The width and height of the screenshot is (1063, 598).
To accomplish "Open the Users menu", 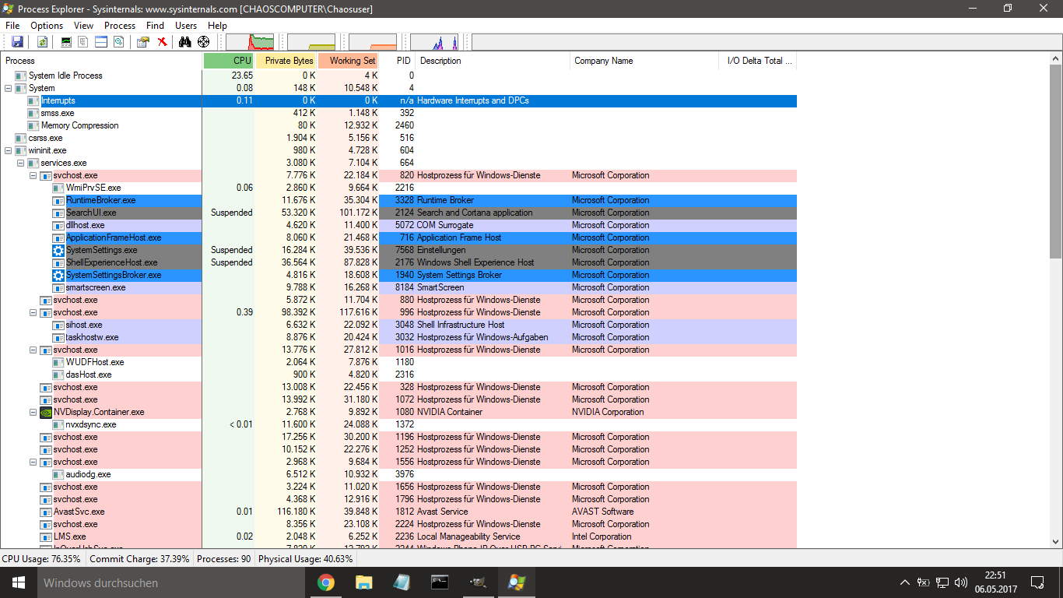I will coord(186,26).
